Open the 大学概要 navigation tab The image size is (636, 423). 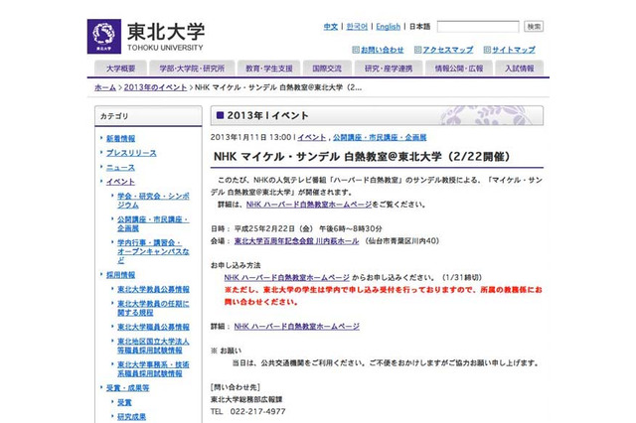tap(120, 69)
